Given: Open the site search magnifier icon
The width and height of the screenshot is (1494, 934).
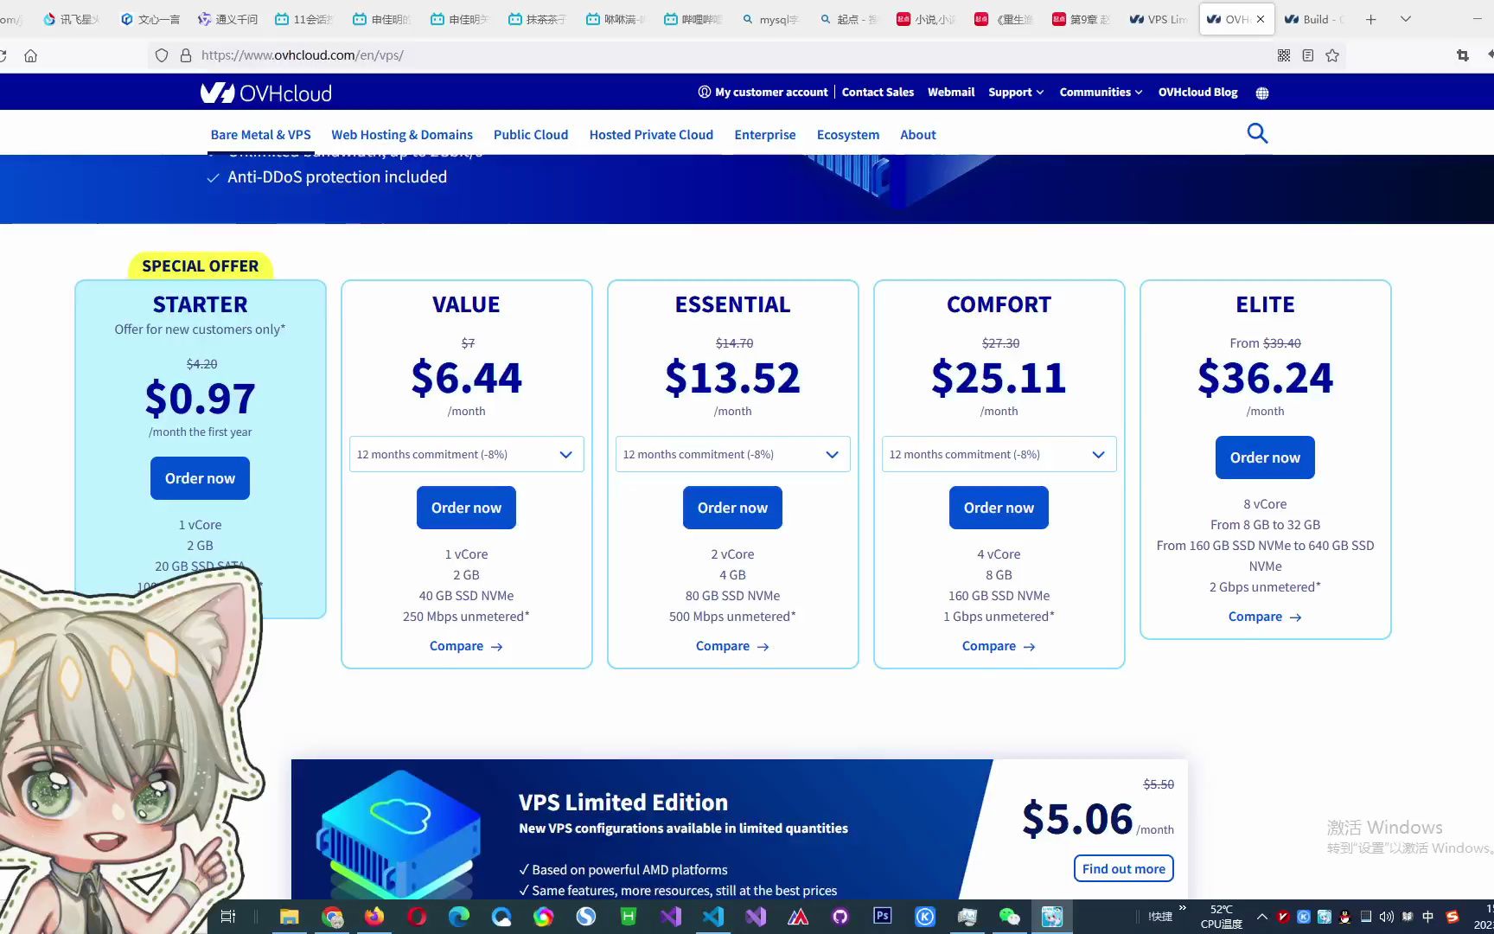Looking at the screenshot, I should pos(1257,133).
